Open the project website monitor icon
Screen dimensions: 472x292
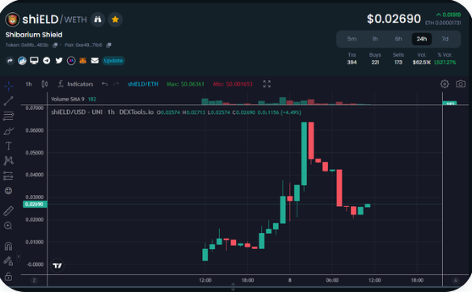pos(34,61)
